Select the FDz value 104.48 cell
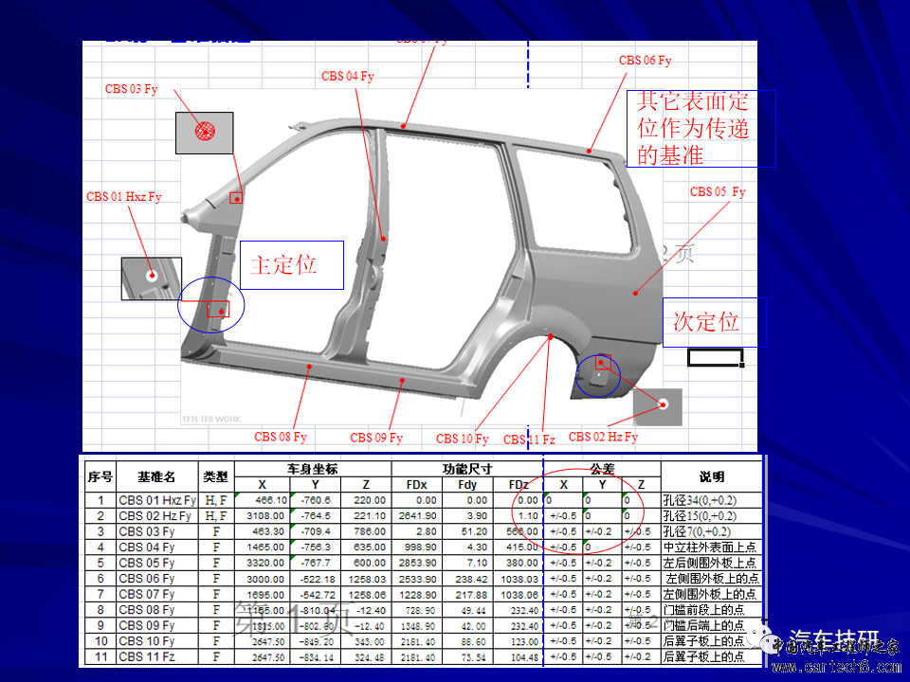 (519, 656)
